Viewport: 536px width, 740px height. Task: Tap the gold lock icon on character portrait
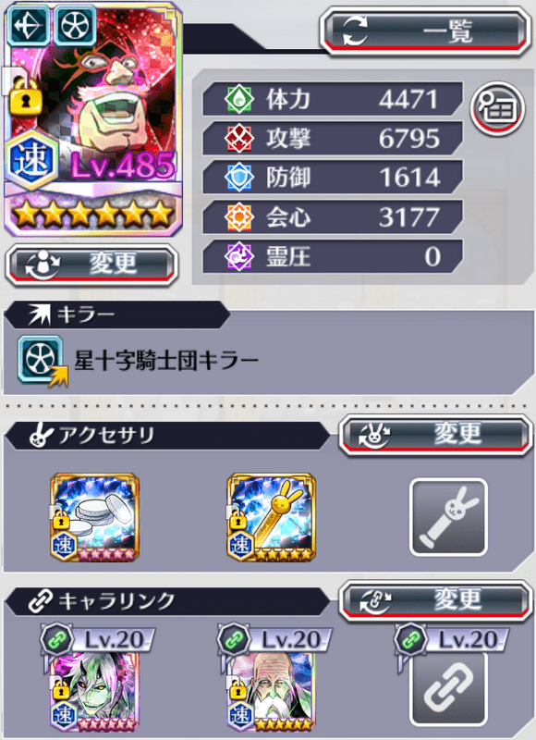coord(26,95)
